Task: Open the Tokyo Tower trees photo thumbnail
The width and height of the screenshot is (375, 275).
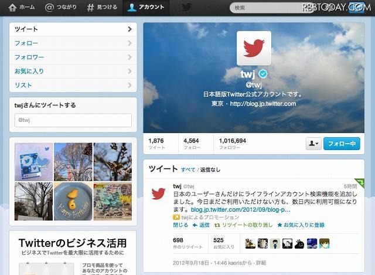Action: 73,162
